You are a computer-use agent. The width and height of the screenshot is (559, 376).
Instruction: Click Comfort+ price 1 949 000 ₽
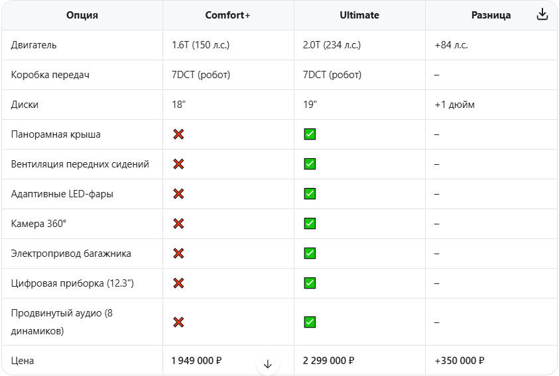click(196, 361)
